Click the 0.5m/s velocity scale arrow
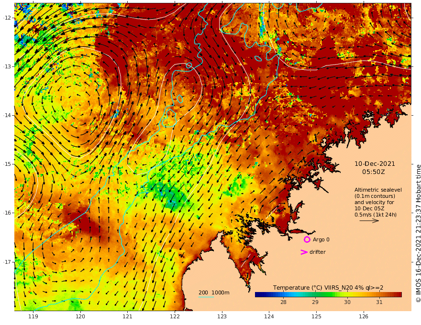This screenshot has height=325, width=421. [x=369, y=221]
